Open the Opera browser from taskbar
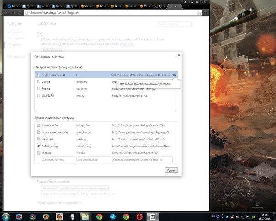The height and width of the screenshot is (221, 276). point(139,217)
